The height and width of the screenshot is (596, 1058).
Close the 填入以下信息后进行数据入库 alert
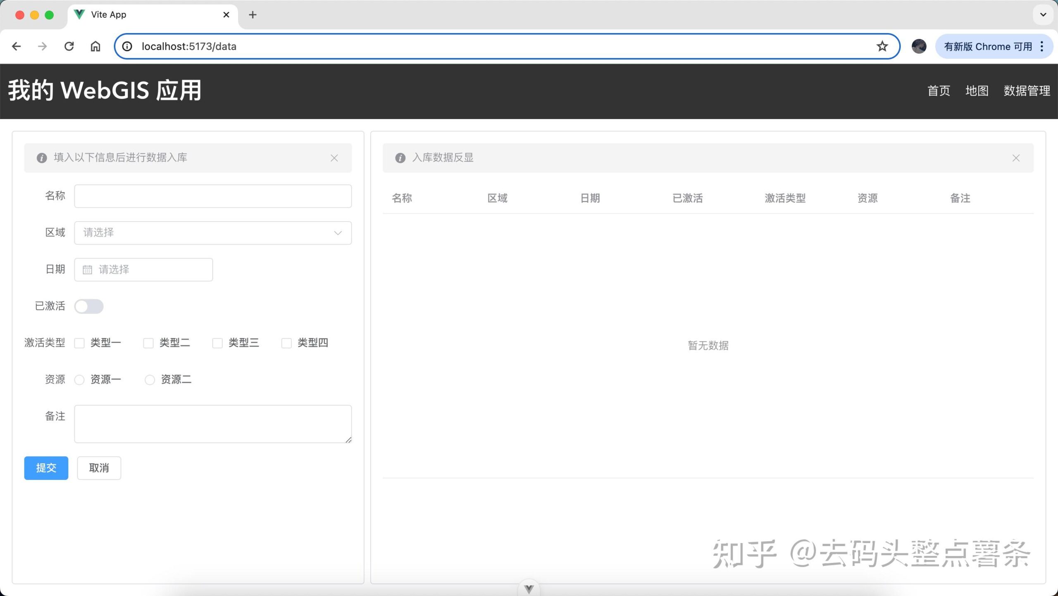click(334, 158)
